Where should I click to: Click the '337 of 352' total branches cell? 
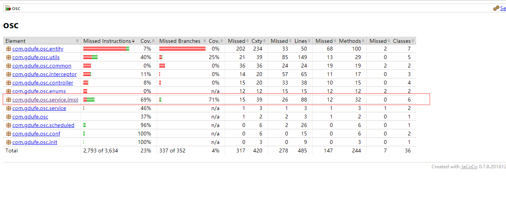point(172,151)
